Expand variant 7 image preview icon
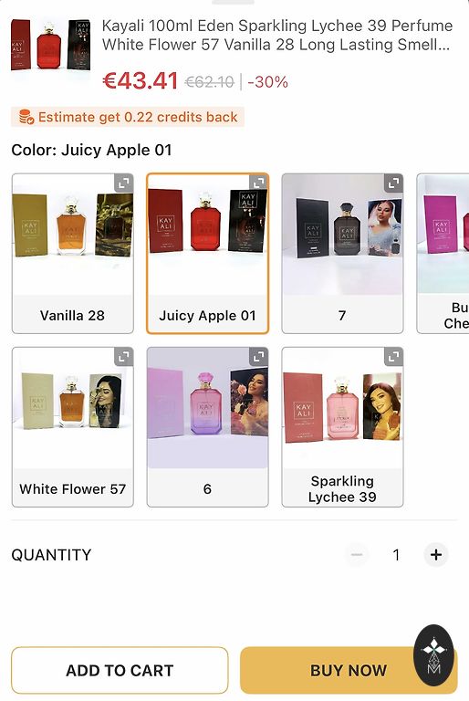 click(x=394, y=183)
